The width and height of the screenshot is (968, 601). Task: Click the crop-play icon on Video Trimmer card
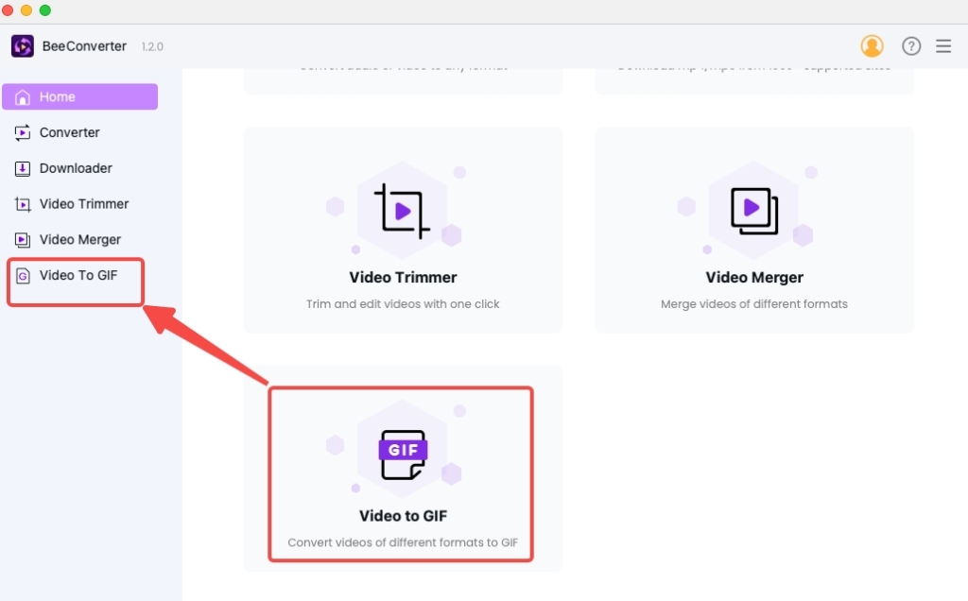[x=403, y=209]
